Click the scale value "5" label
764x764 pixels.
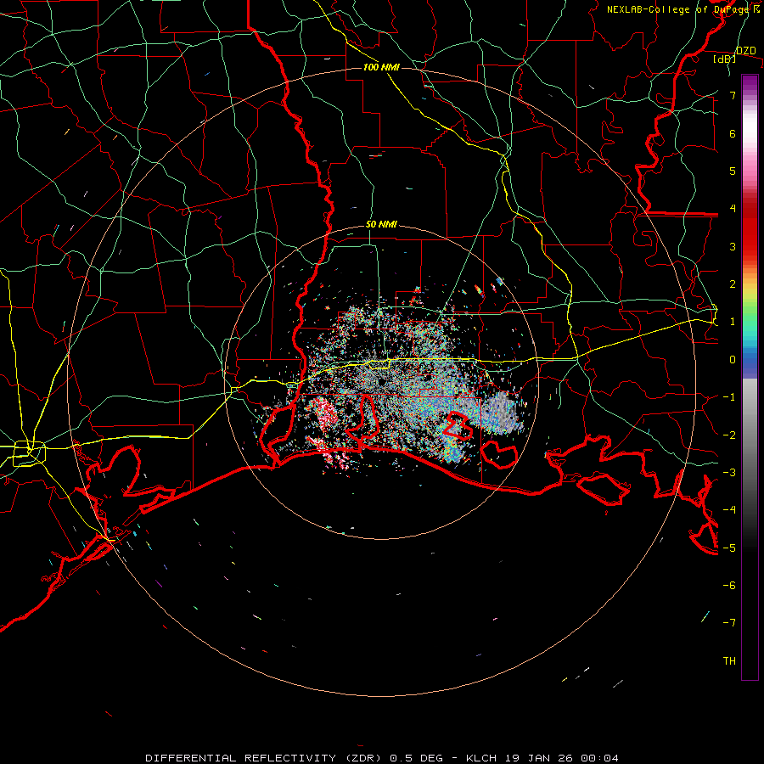(x=733, y=171)
